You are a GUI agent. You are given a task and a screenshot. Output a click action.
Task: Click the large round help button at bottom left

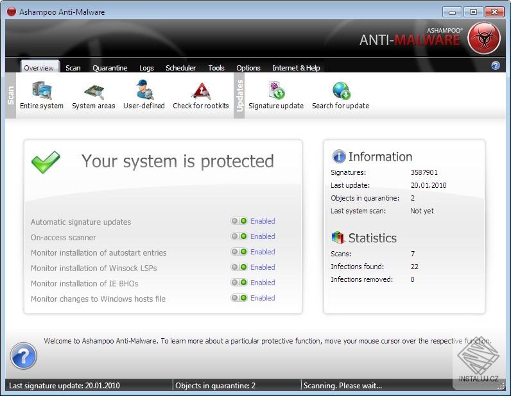24,356
